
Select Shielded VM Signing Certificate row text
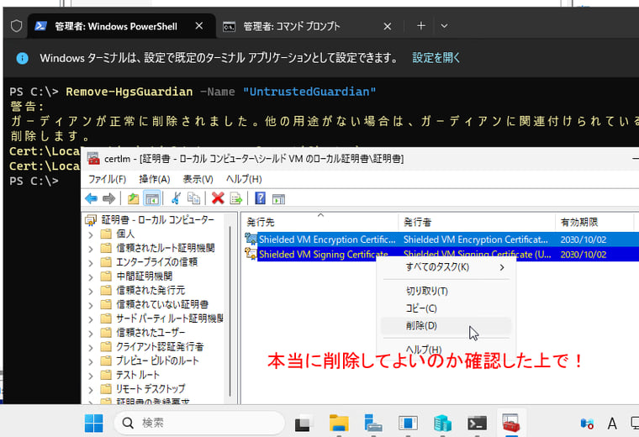[x=323, y=255]
